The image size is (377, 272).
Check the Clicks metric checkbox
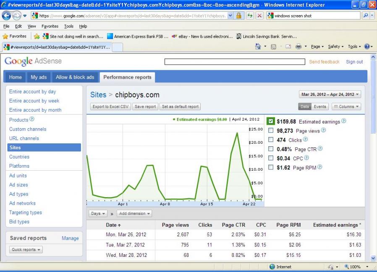coord(271,140)
